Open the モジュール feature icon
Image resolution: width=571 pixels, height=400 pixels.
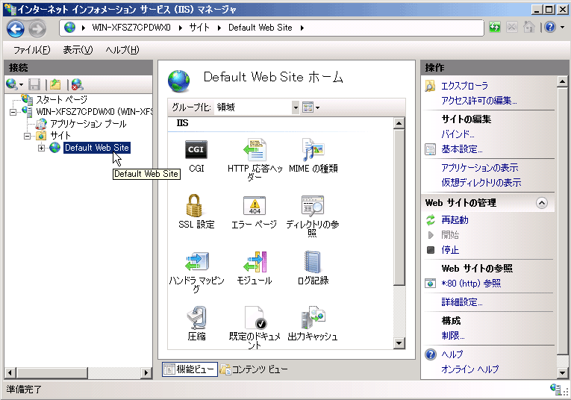point(255,262)
